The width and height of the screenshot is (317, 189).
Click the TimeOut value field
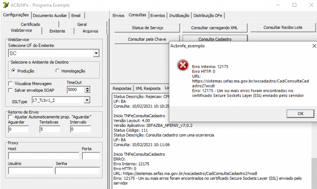[x=76, y=90]
